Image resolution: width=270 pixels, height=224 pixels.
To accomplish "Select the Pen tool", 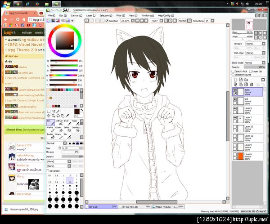I will coord(50,123).
